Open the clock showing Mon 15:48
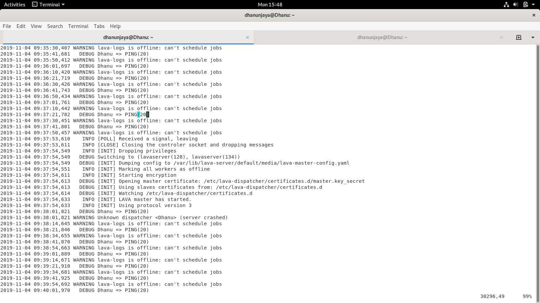Image resolution: width=540 pixels, height=303 pixels. [x=270, y=4]
